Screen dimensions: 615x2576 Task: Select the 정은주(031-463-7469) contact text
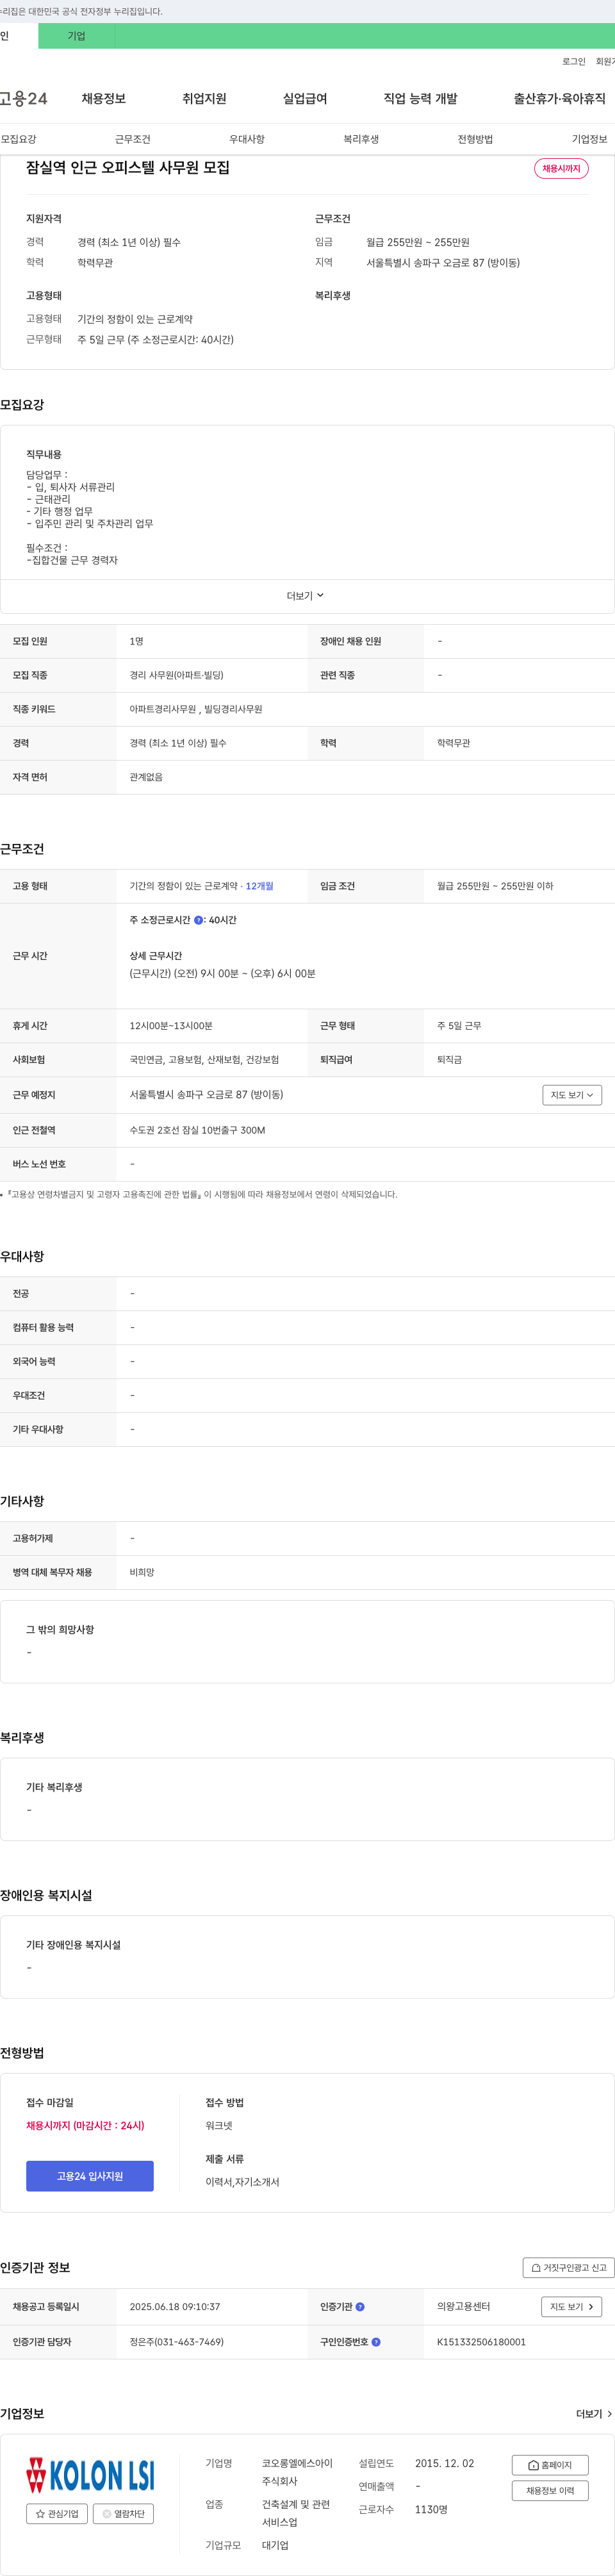point(177,2342)
